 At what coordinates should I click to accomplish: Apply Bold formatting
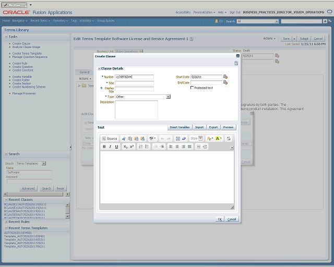tap(104, 147)
